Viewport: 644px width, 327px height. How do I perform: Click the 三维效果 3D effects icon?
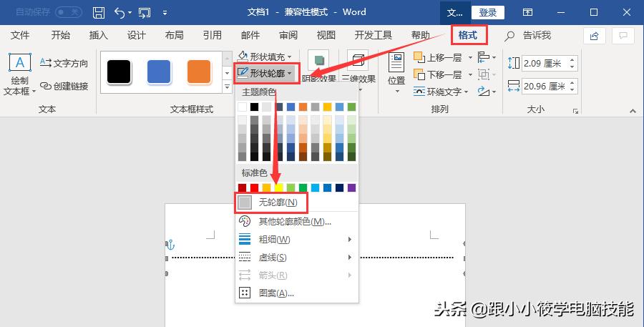[x=358, y=61]
